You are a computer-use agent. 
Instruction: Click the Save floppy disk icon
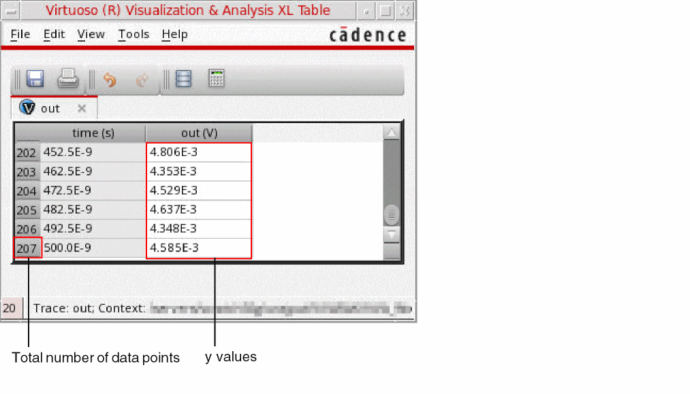coord(35,79)
